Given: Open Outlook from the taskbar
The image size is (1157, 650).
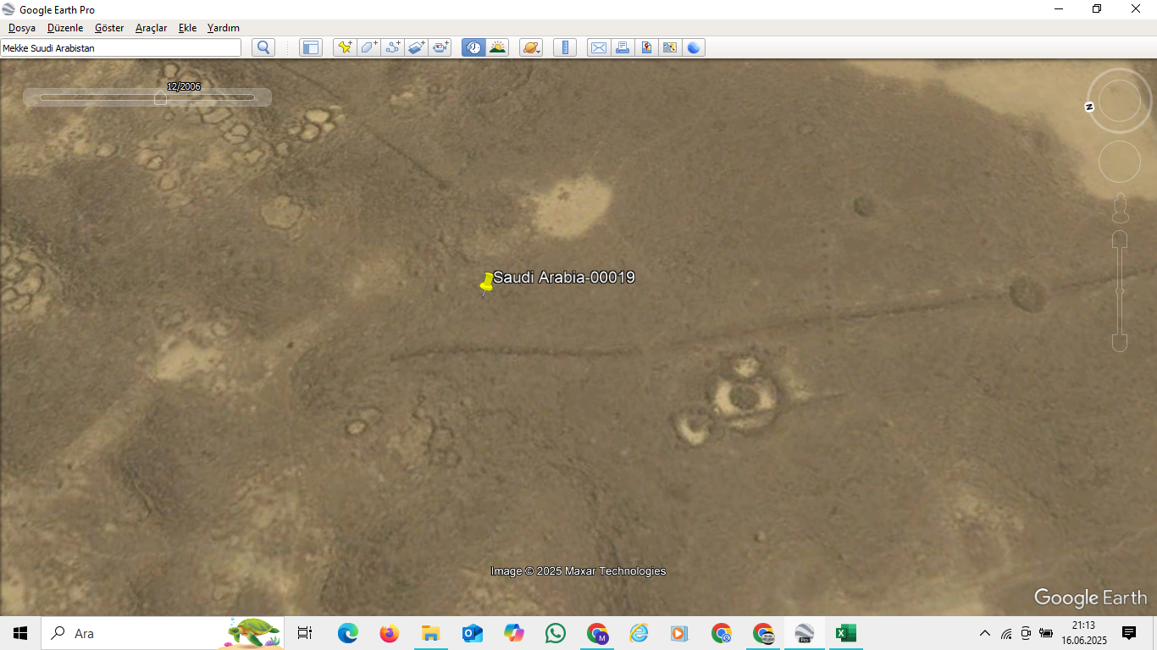Looking at the screenshot, I should (x=472, y=633).
